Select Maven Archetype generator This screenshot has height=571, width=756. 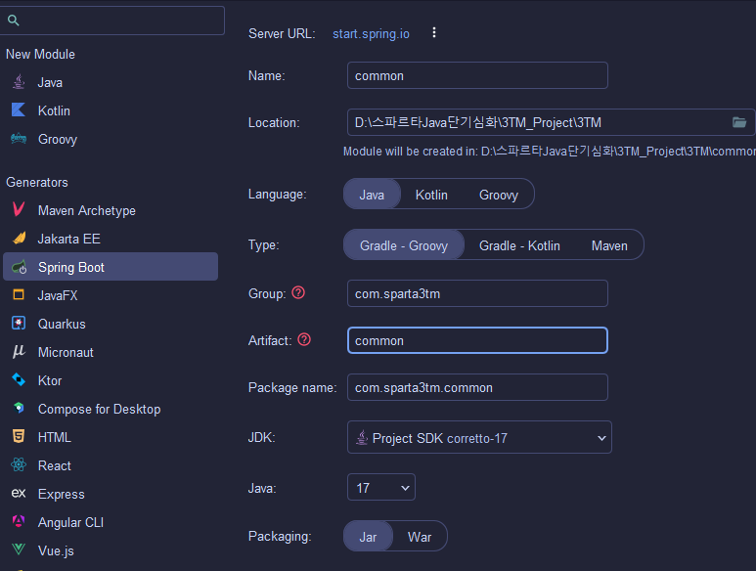110,210
